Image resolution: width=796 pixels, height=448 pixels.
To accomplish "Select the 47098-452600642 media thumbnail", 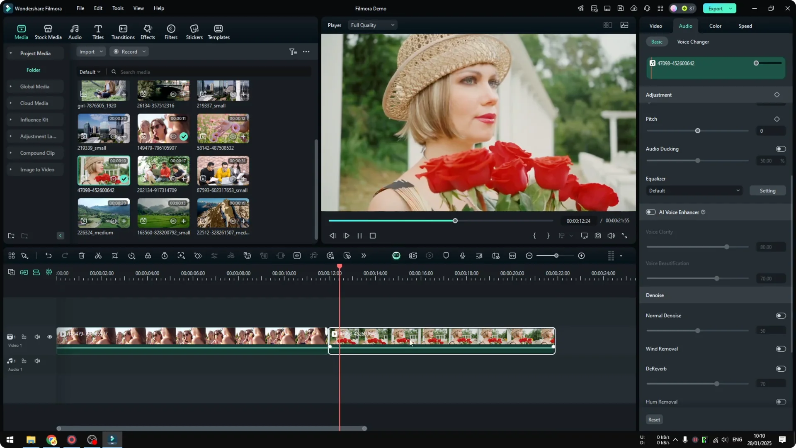I will [103, 170].
